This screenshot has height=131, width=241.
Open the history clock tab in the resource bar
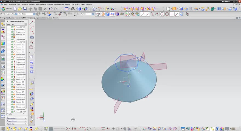[3, 67]
